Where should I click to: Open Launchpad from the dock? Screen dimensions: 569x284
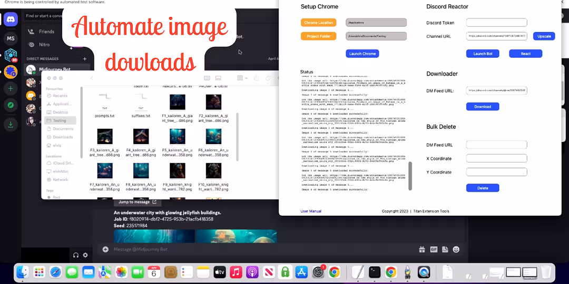(x=39, y=272)
